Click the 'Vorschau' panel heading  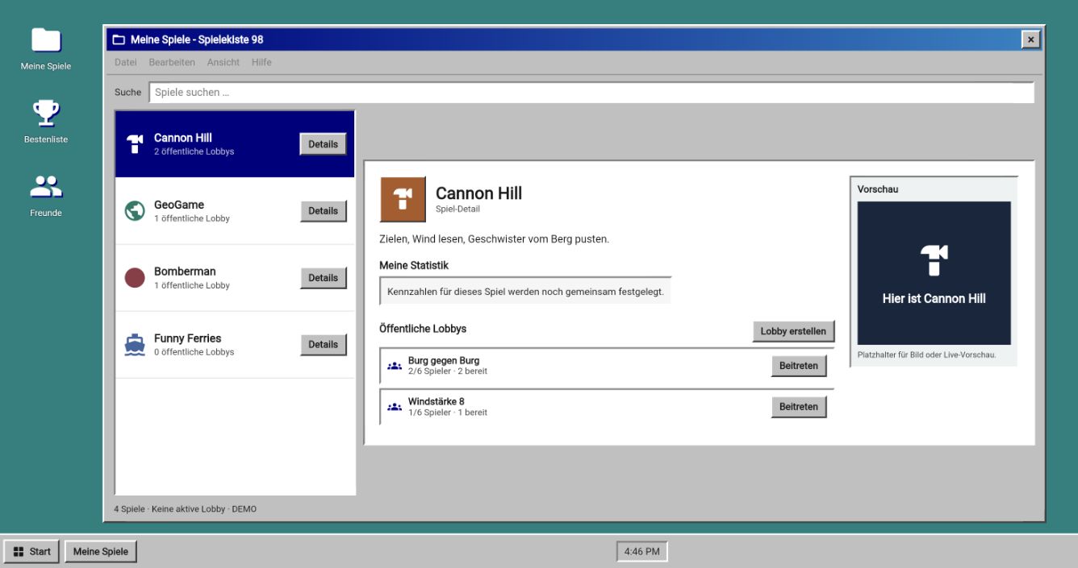878,189
